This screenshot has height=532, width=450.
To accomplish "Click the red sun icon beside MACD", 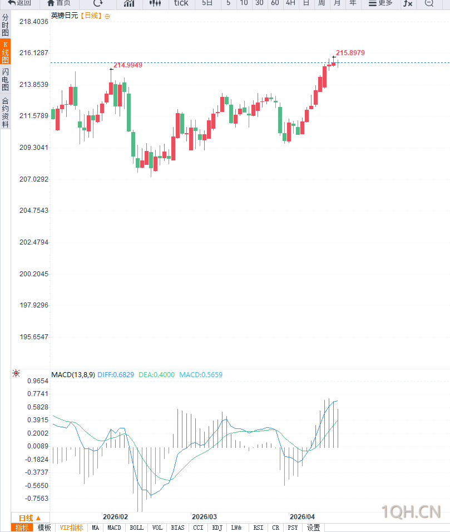I will tap(16, 373).
